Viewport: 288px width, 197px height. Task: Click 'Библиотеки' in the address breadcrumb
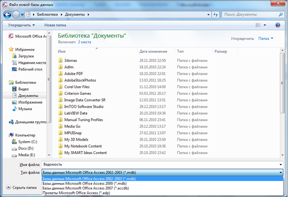click(47, 14)
